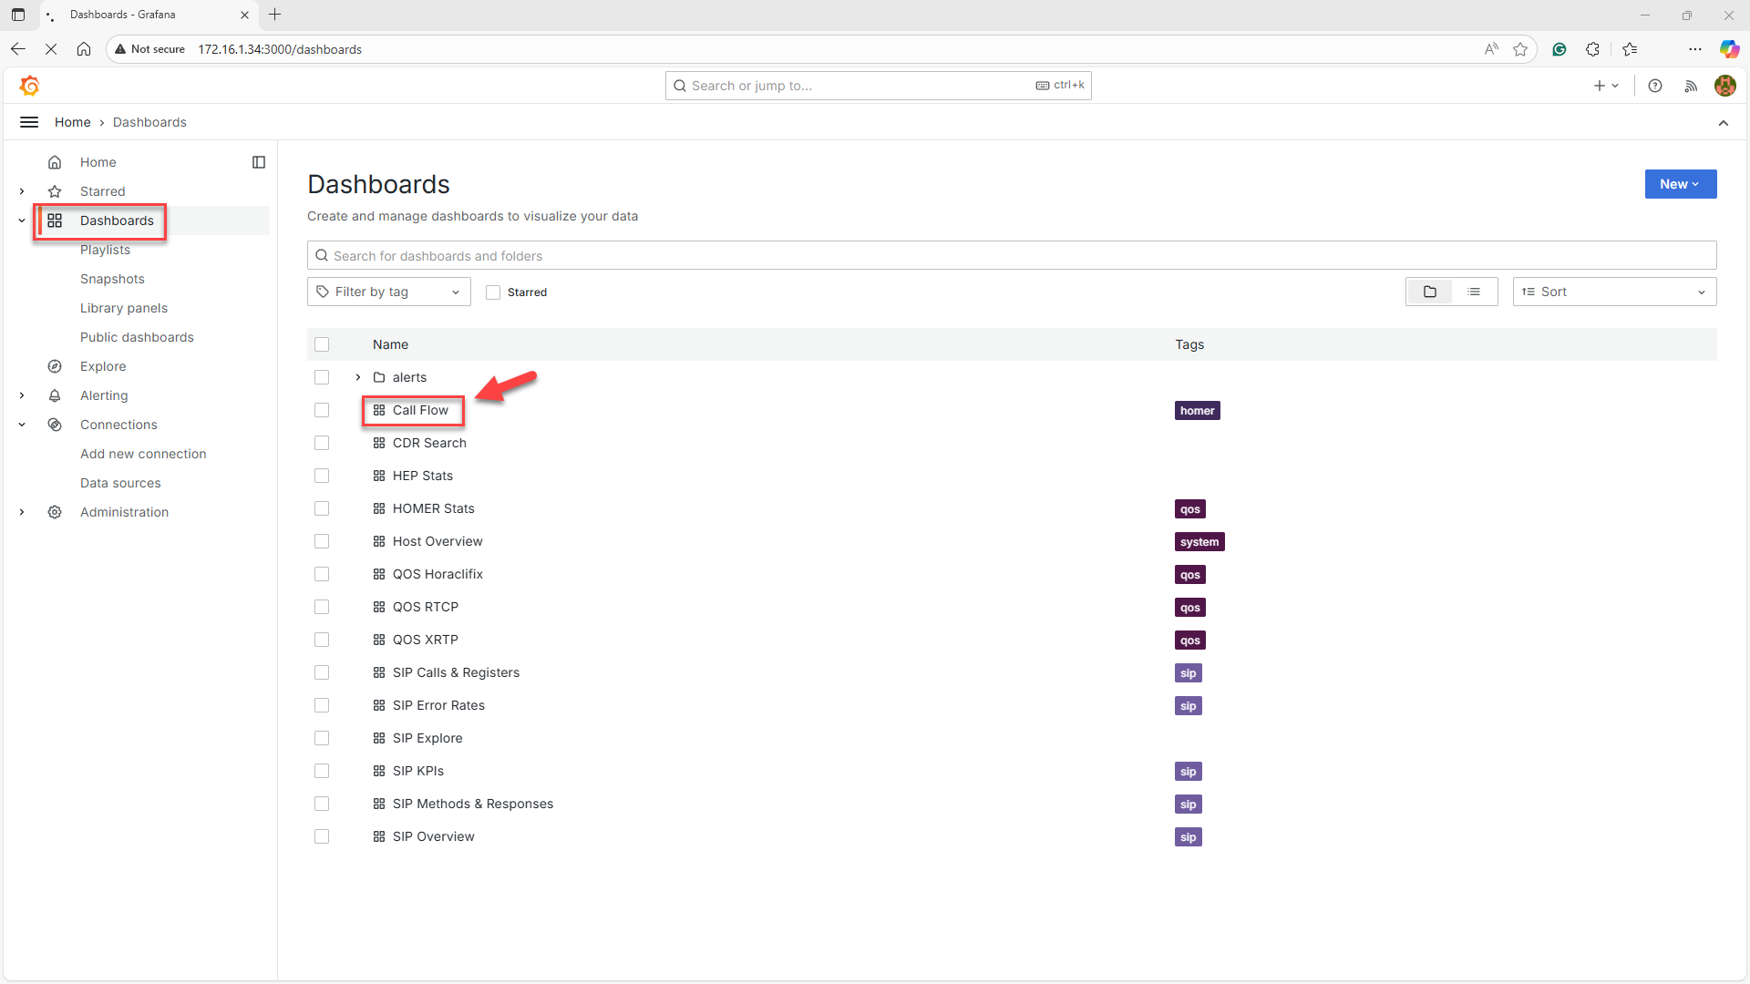The image size is (1750, 984).
Task: Switch to list view of dashboards
Action: 1474,292
